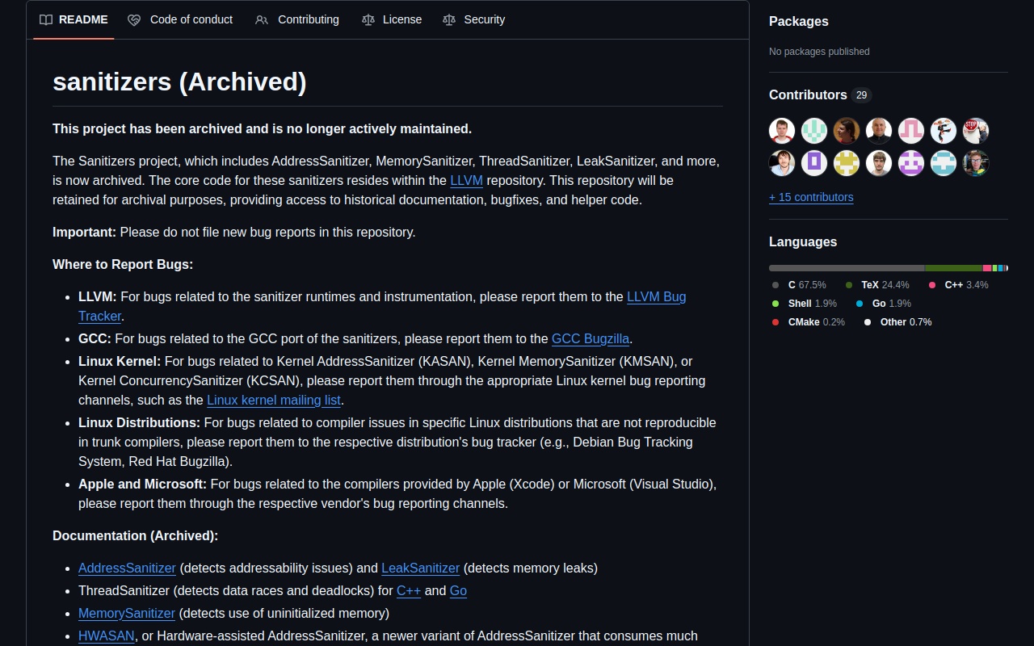
Task: Click the green TeX segment of language bar
Action: [953, 268]
